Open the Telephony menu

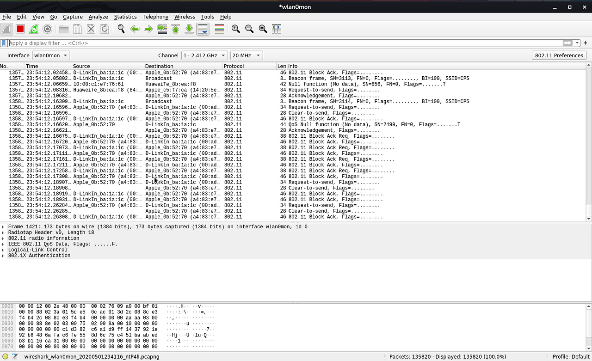pyautogui.click(x=155, y=17)
